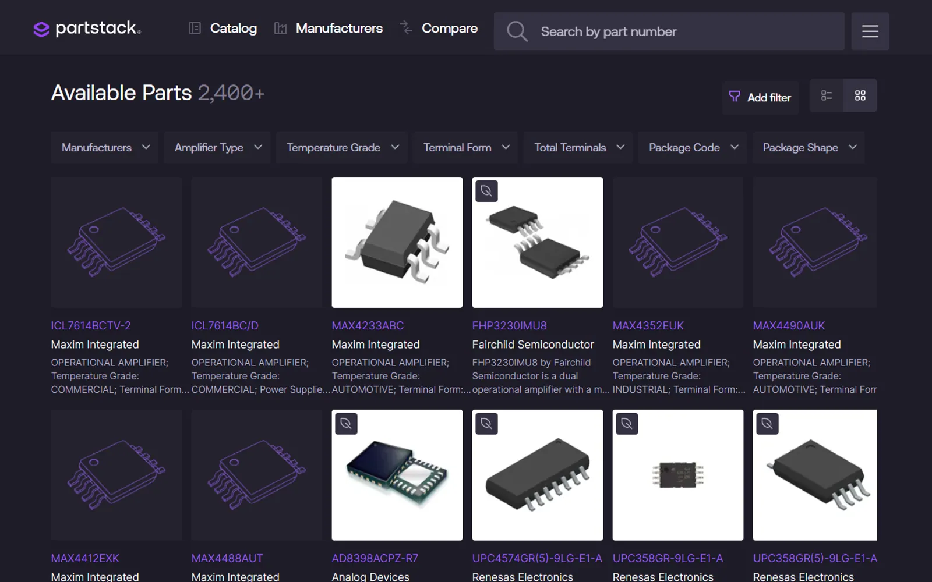Click the MAX4412EXK placeholder chip image
The image size is (932, 582).
pyautogui.click(x=116, y=475)
